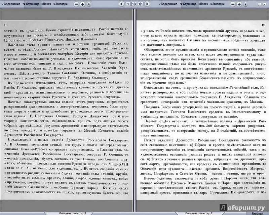Switch to the '1|2' two-page layout
This screenshot has width=269, height=215.
pyautogui.click(x=134, y=4)
